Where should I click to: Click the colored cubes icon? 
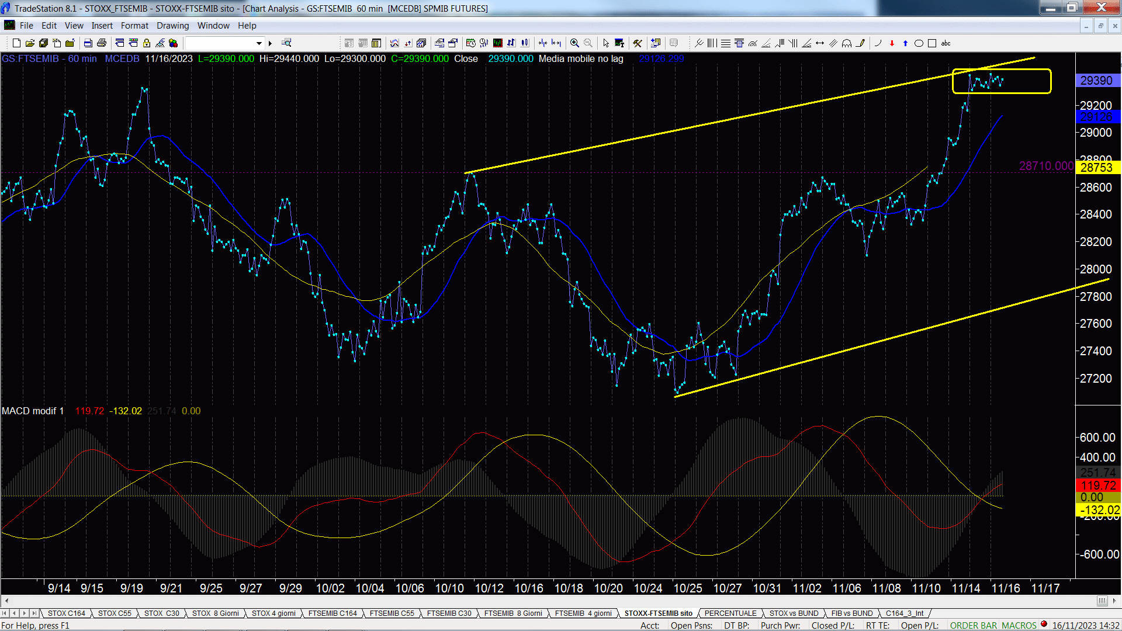click(174, 43)
